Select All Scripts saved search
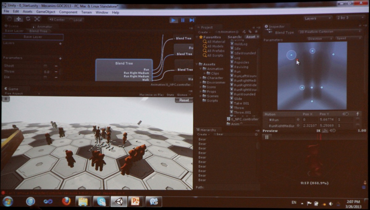Viewport: 370px width, 210px height. point(213,55)
